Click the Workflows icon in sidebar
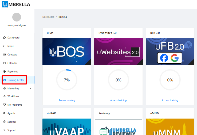The height and width of the screenshot is (135, 197). coord(4,96)
